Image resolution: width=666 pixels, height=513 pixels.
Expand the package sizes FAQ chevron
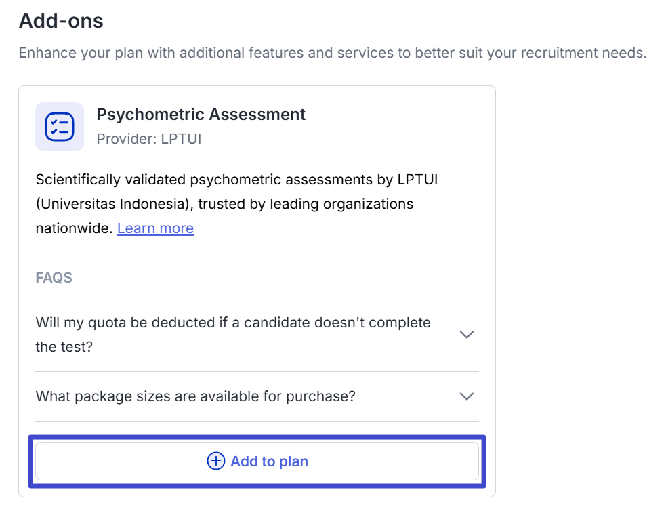[466, 396]
